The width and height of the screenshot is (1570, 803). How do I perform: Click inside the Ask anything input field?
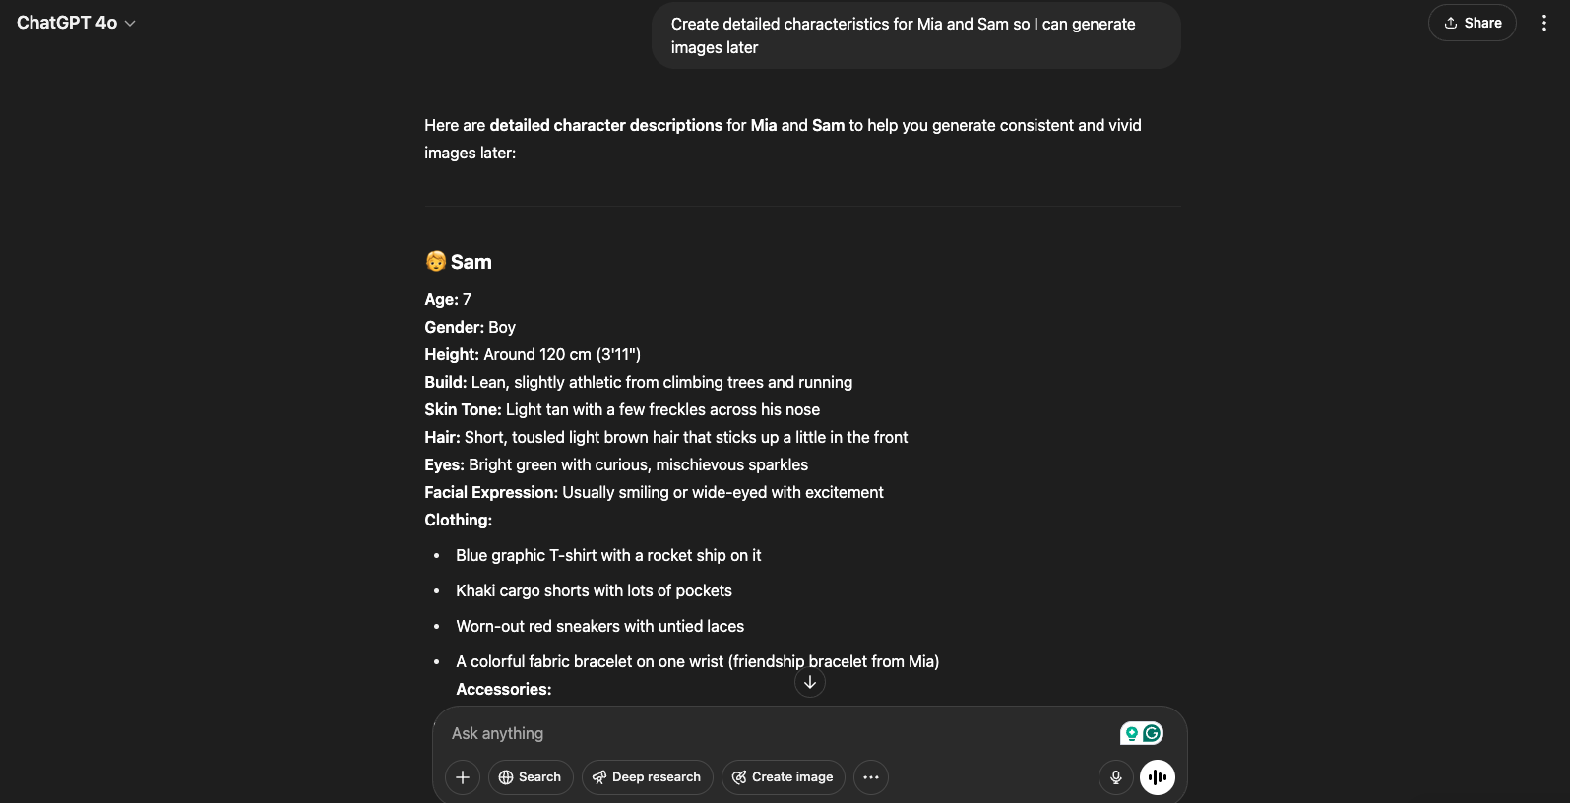point(689,732)
